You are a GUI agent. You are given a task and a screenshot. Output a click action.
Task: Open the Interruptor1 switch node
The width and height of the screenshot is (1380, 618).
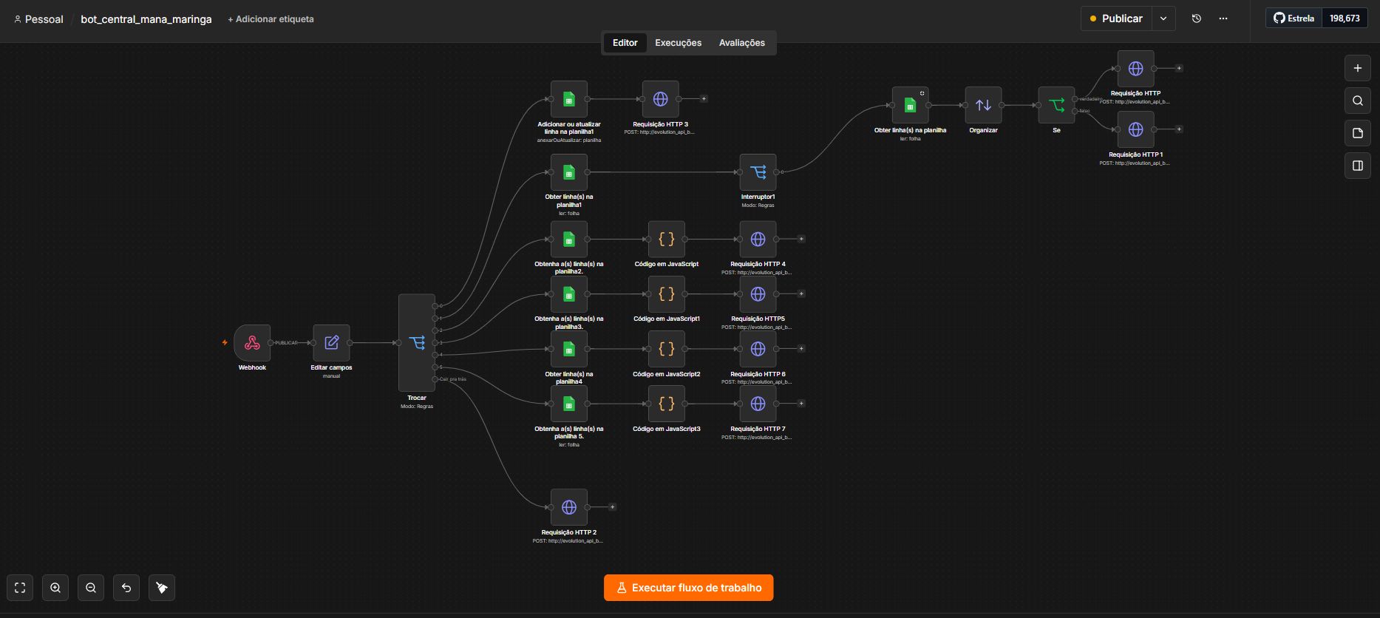click(x=758, y=172)
